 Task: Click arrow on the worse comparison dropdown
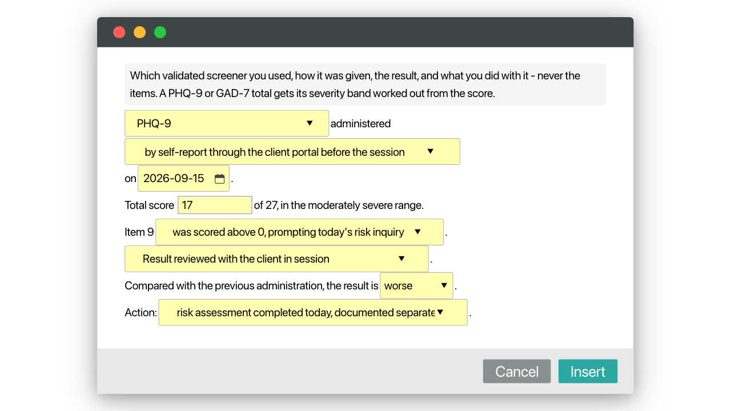[x=444, y=285]
